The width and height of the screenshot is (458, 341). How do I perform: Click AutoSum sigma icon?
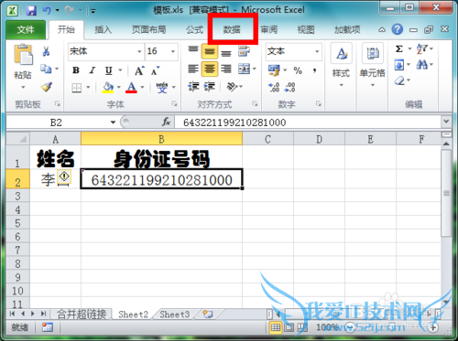point(399,48)
